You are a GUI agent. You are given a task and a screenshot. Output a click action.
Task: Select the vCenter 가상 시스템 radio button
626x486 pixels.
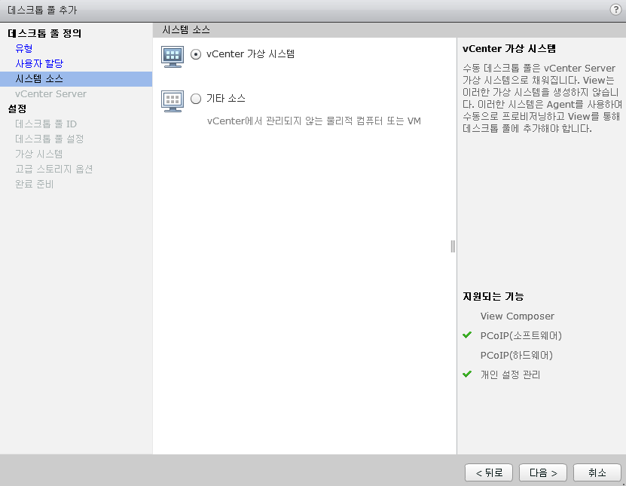tap(196, 54)
